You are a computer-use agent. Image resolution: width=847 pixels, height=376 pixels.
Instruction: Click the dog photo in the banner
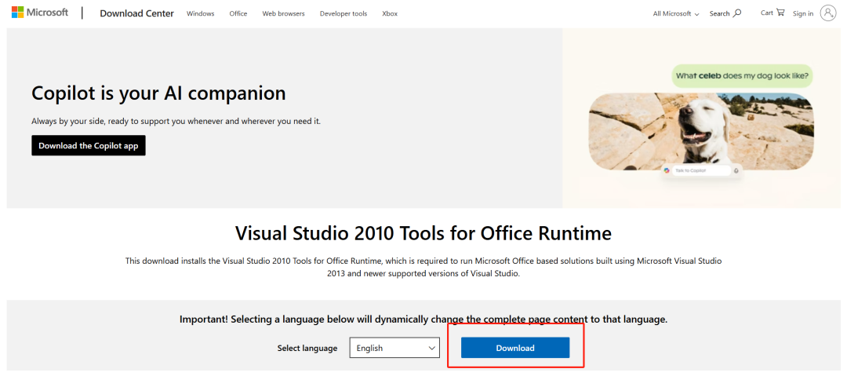pos(700,131)
